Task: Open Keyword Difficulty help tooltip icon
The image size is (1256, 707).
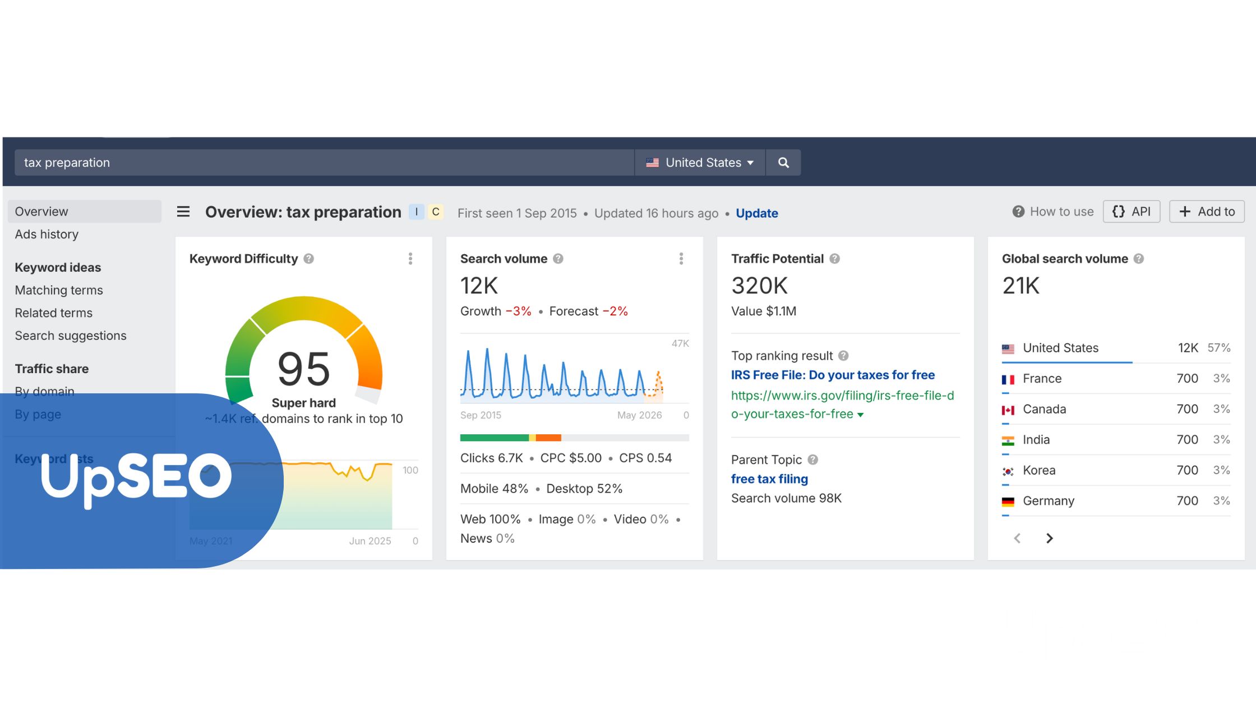Action: point(309,259)
